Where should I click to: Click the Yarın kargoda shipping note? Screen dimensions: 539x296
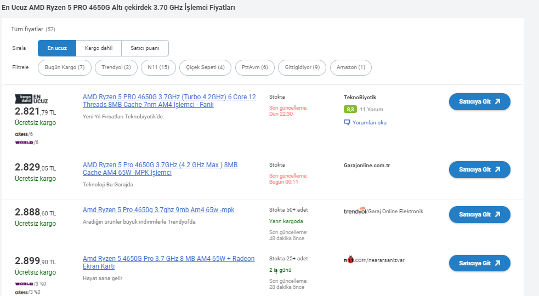(286, 221)
